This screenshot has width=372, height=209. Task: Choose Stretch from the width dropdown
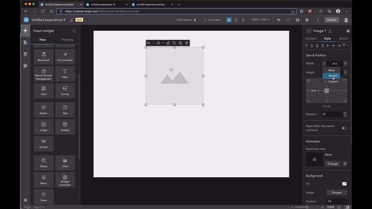(x=331, y=76)
